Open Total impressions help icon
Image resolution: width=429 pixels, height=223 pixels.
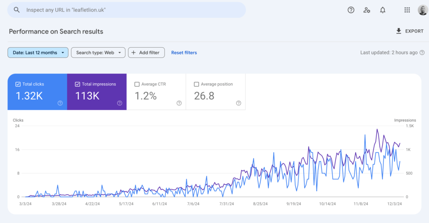pos(119,103)
